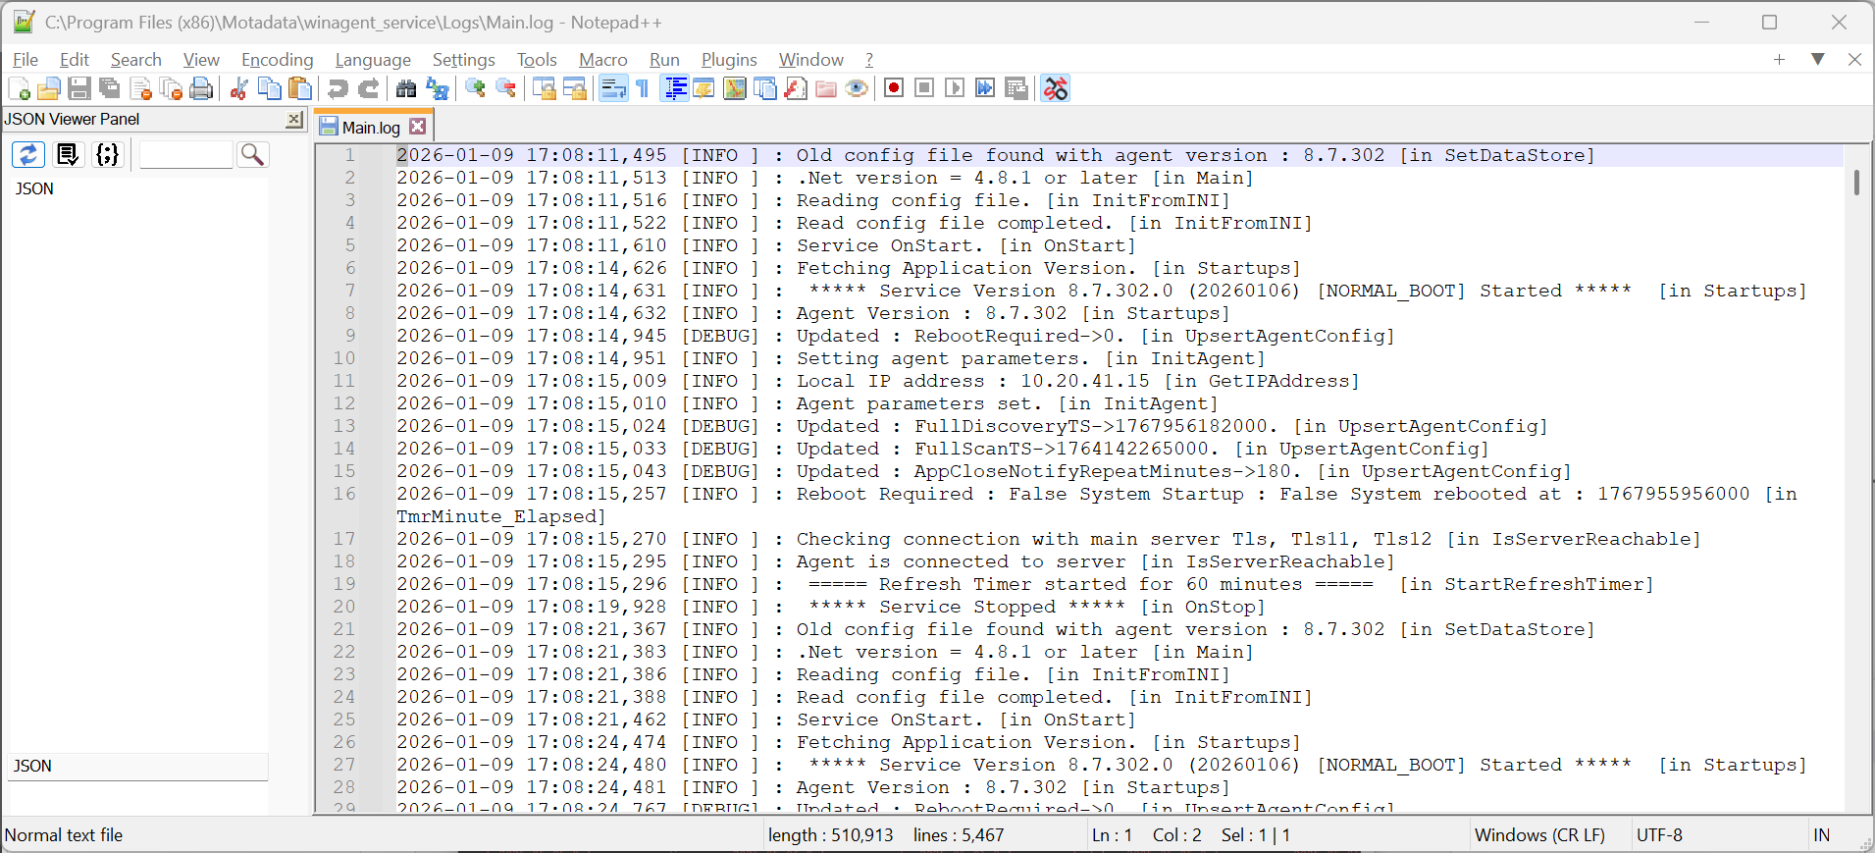Click the Close document toolbar icon
The width and height of the screenshot is (1875, 853).
point(141,89)
